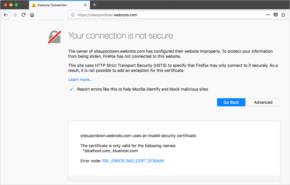Bookmark this page with the star icon
This screenshot has width=290, height=185.
(x=283, y=15)
